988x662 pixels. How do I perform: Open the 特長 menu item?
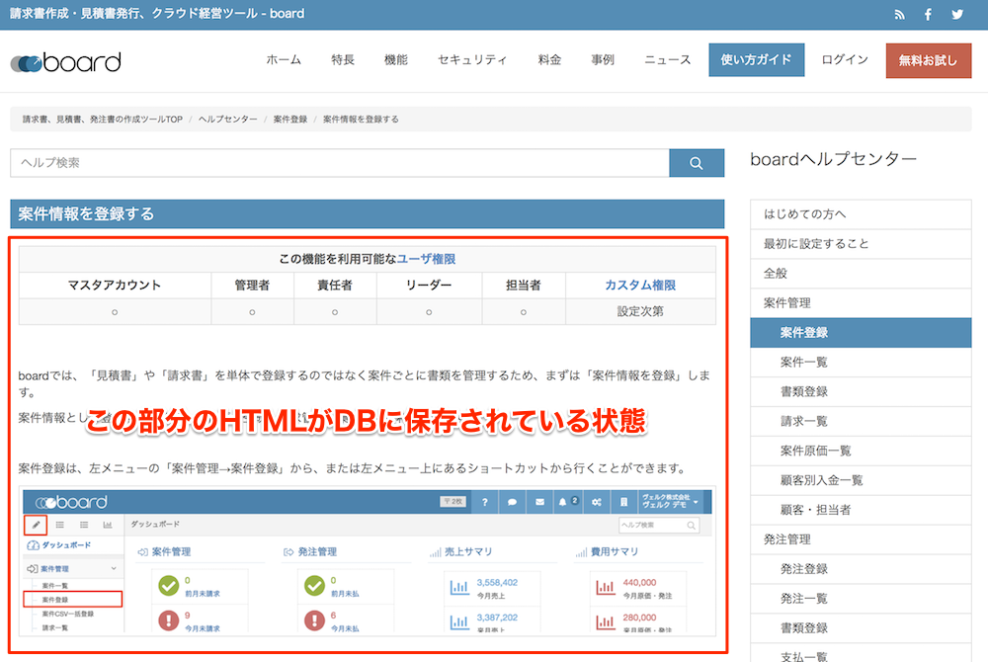tap(343, 60)
